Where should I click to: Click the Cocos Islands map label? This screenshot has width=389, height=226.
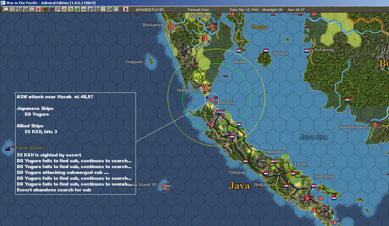pyautogui.click(x=29, y=148)
